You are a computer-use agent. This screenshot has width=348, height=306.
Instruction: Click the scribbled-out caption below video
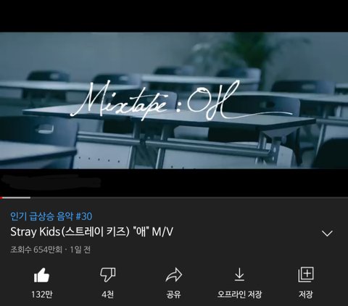coord(51,181)
